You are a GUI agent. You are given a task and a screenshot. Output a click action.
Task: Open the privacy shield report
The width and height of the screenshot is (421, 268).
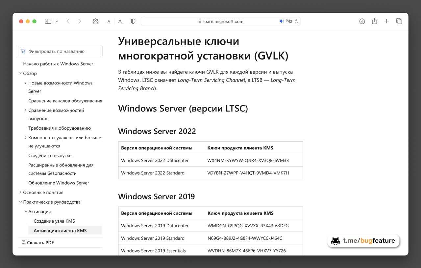[133, 21]
